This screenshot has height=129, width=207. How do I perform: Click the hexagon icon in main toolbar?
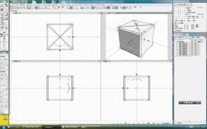(113, 8)
